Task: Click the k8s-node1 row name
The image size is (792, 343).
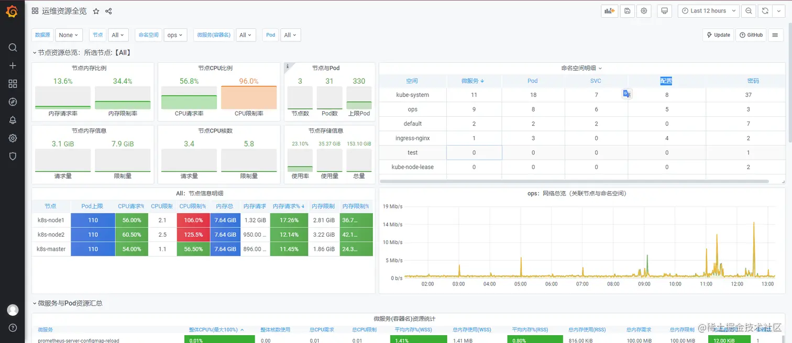Action: (51, 220)
